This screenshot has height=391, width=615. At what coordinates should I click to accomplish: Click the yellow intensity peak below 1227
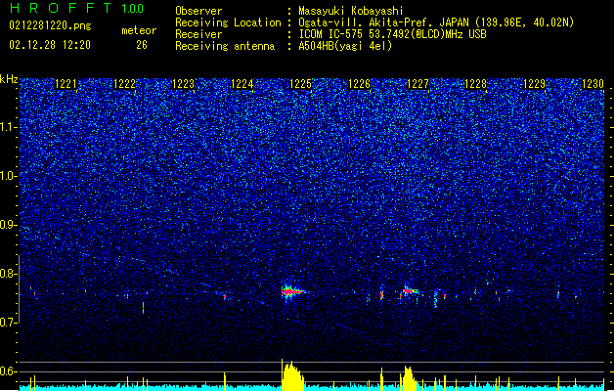tap(409, 378)
